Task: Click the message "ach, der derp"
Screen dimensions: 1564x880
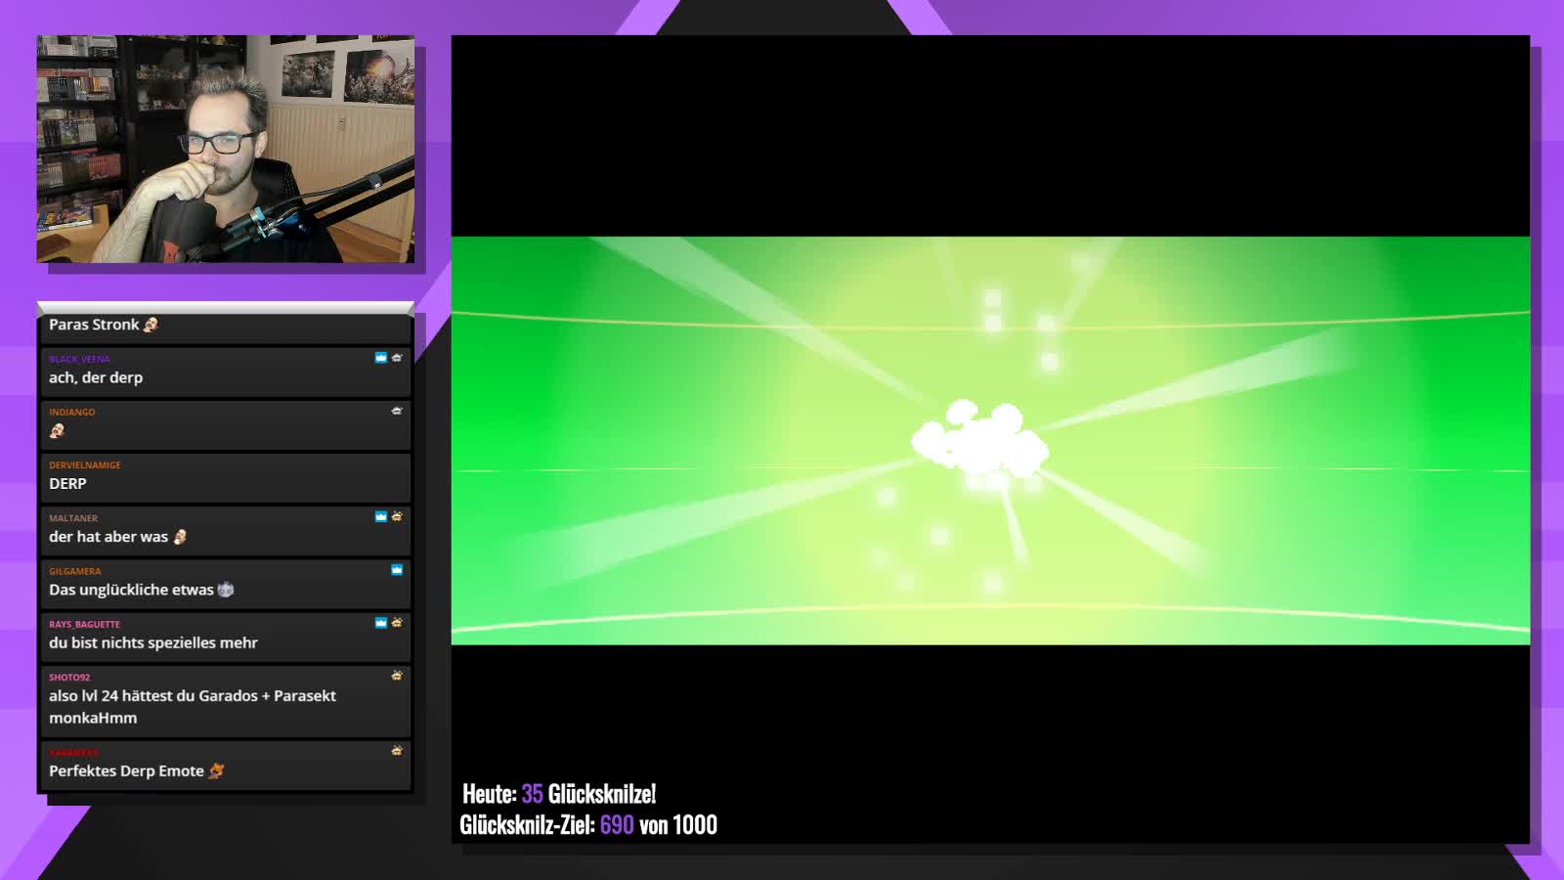Action: [x=96, y=377]
